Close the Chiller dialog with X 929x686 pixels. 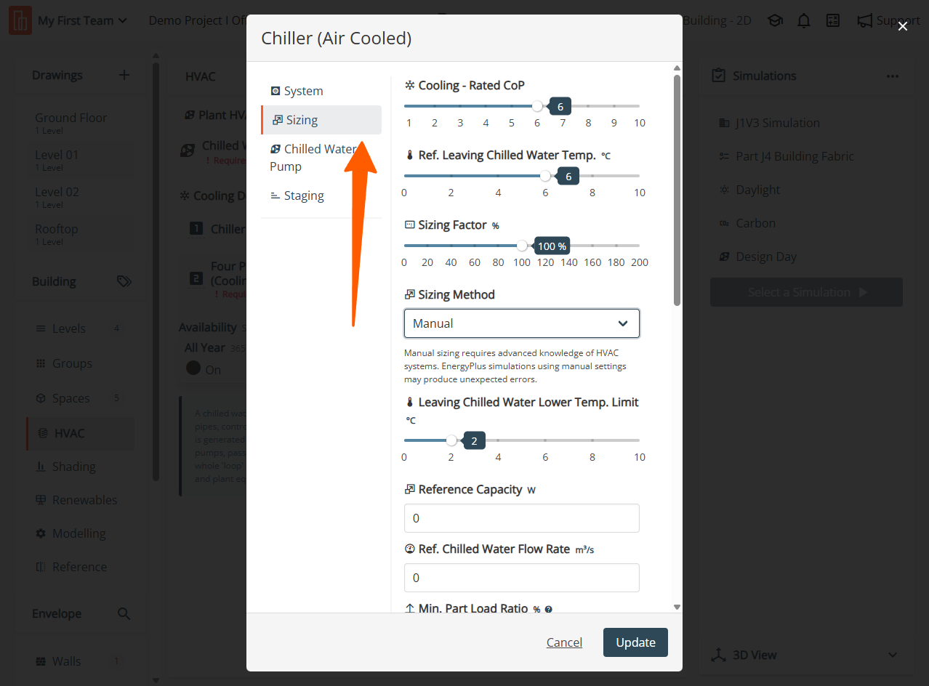point(903,26)
